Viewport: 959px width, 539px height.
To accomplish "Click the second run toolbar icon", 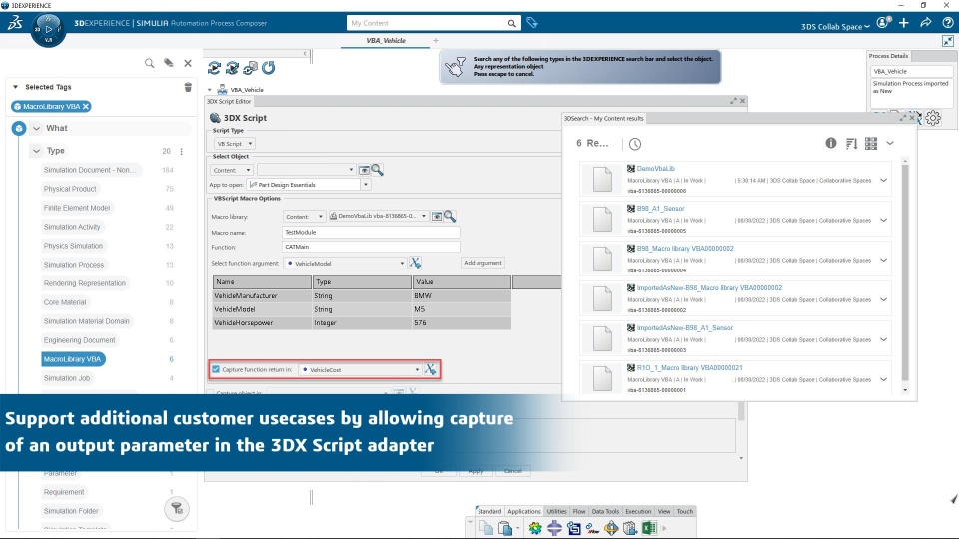I will tap(233, 68).
